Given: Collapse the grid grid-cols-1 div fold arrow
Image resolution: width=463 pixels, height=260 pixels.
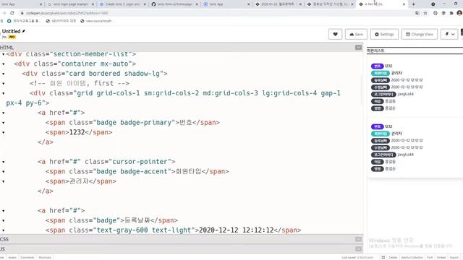Looking at the screenshot, I should [3, 93].
